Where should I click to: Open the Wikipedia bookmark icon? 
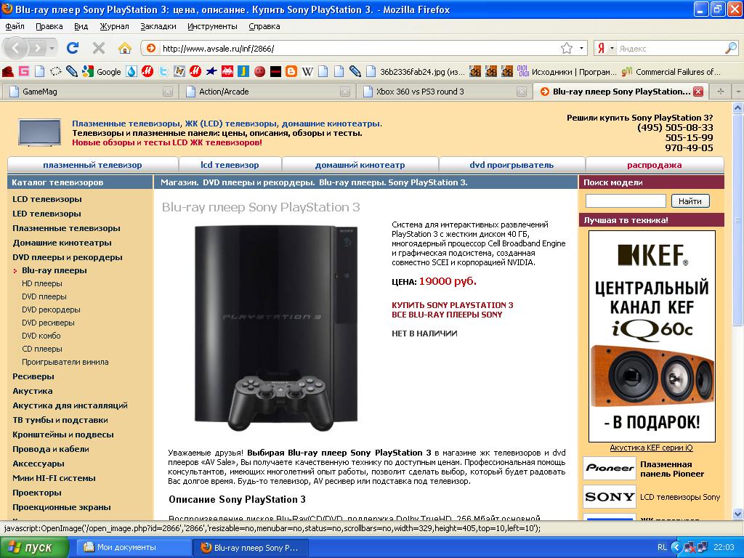tap(307, 71)
